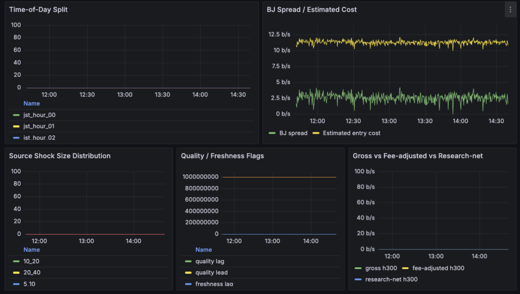Click the green jst_hour_00 series color icon
This screenshot has width=520, height=294.
(x=16, y=115)
